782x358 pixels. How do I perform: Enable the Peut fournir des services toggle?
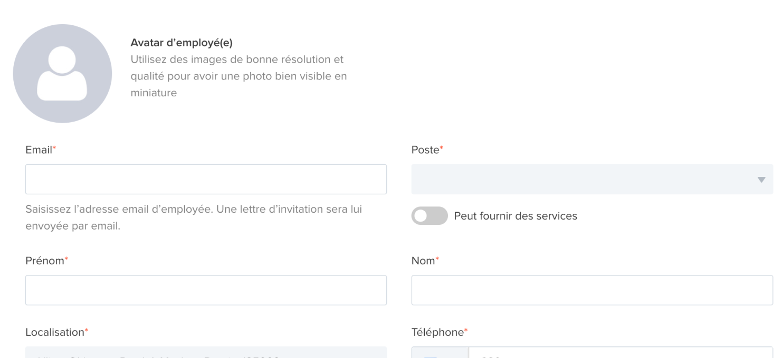click(430, 216)
